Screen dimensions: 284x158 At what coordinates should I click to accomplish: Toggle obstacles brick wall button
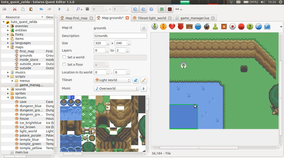[x=170, y=9]
